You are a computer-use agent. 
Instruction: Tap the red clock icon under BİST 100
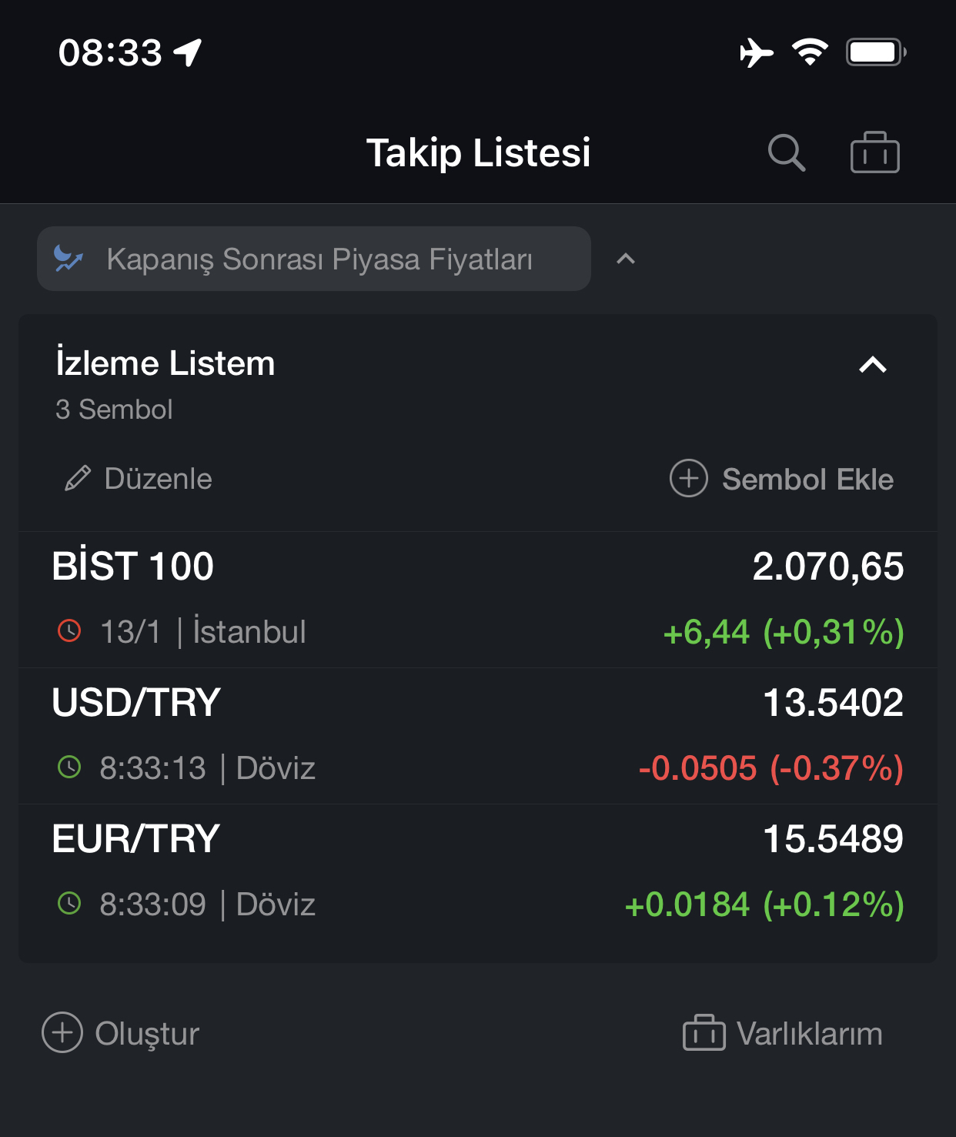(x=69, y=631)
